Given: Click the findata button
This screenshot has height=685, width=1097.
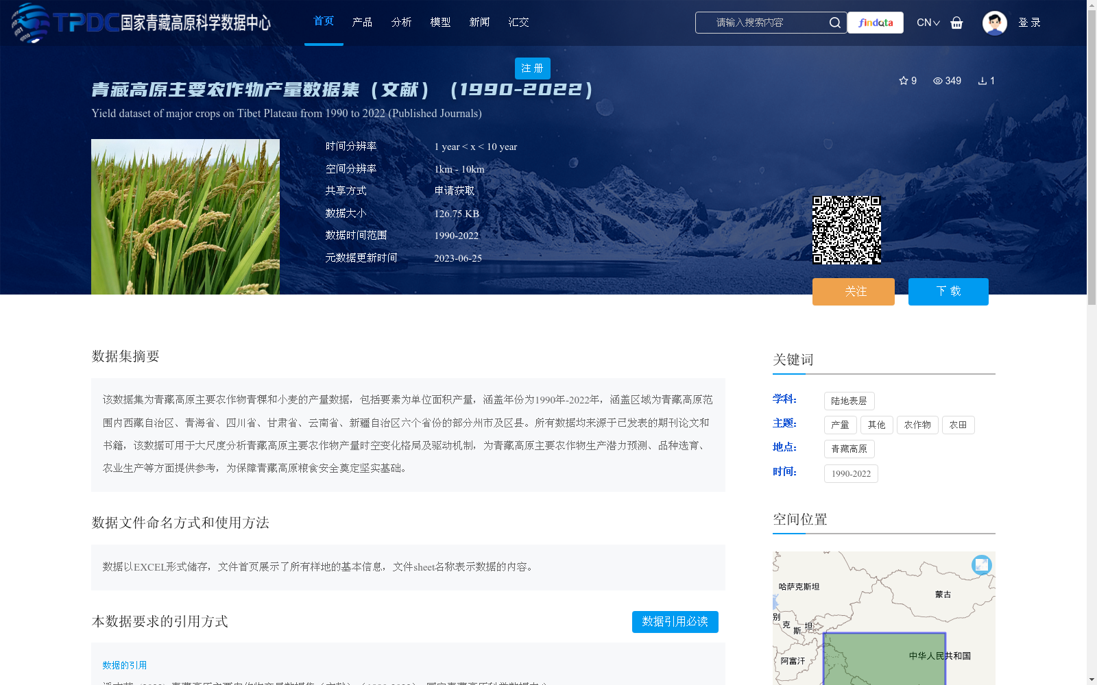Looking at the screenshot, I should coord(876,23).
